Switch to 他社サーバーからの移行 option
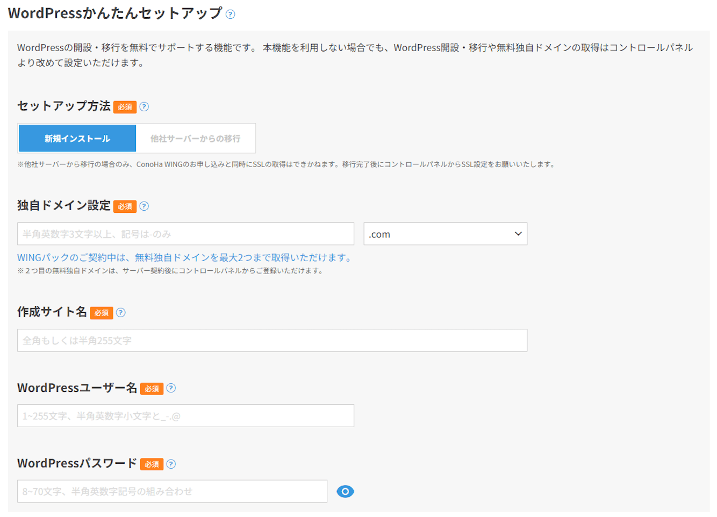 point(196,139)
